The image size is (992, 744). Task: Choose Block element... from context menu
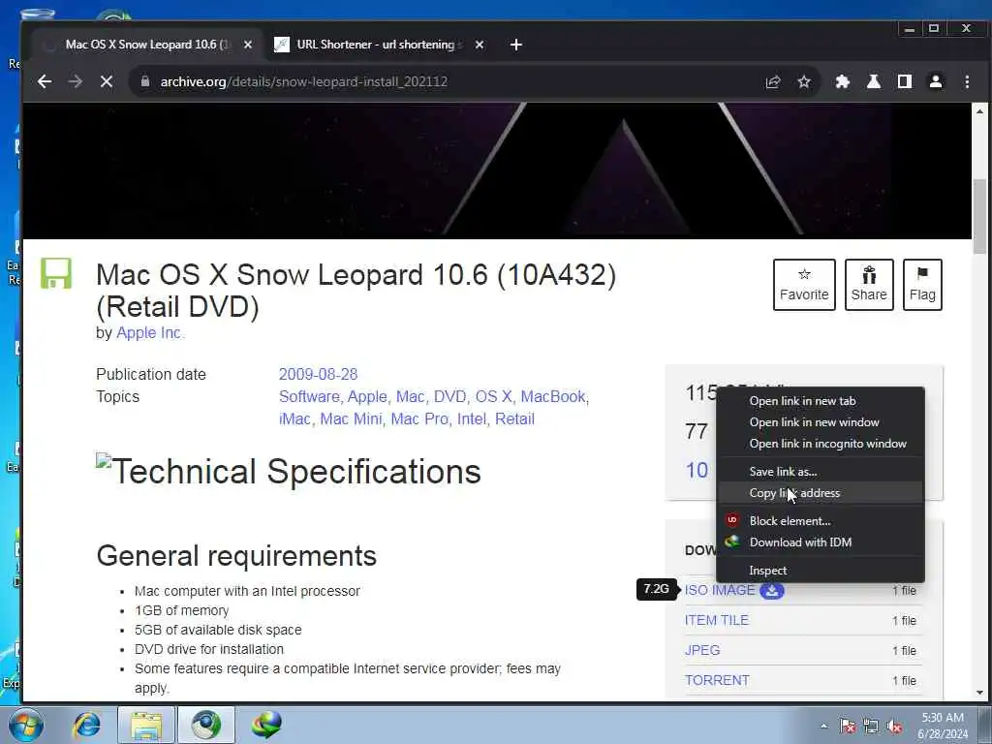[x=821, y=521]
